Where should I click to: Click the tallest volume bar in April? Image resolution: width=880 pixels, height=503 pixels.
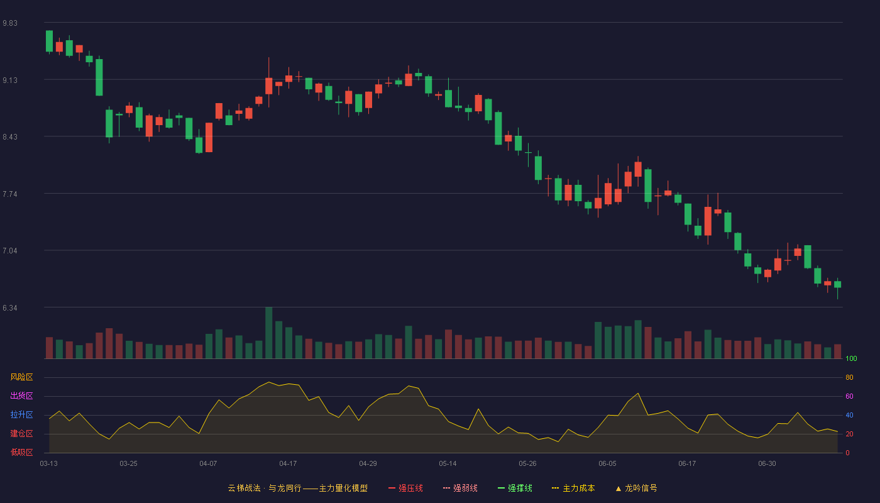point(268,333)
